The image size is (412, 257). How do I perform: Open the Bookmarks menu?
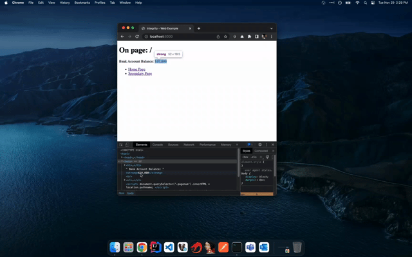pyautogui.click(x=82, y=3)
